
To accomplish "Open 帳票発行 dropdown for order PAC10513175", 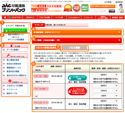I will (x=106, y=101).
